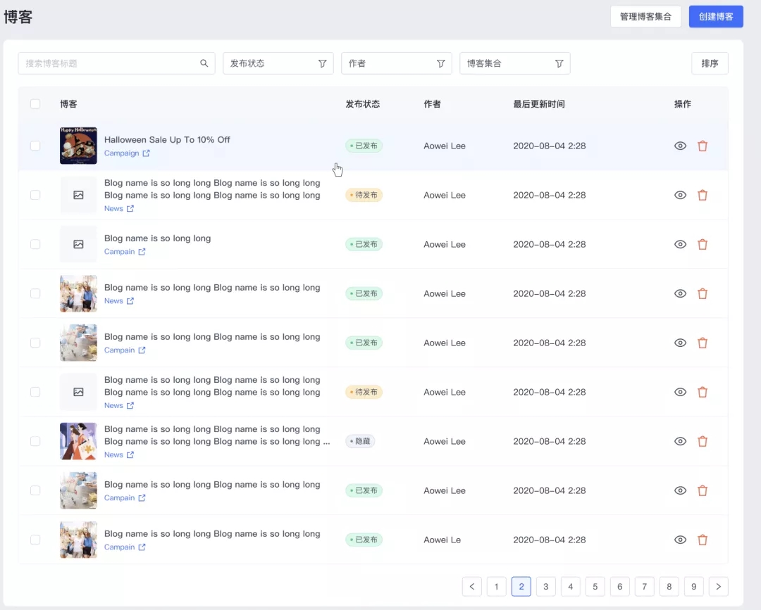Check the Halloween Sale row checkbox

tap(35, 146)
